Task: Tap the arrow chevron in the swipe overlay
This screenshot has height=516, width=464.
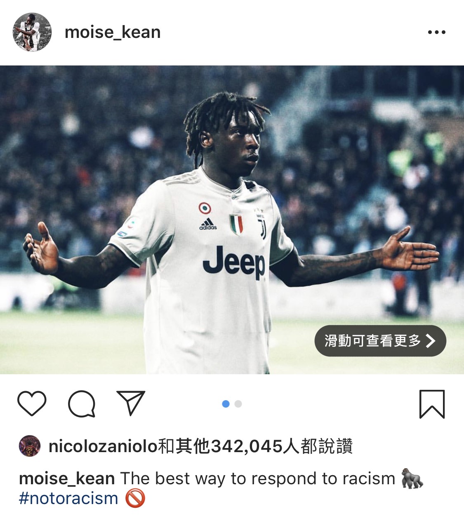Action: point(431,341)
